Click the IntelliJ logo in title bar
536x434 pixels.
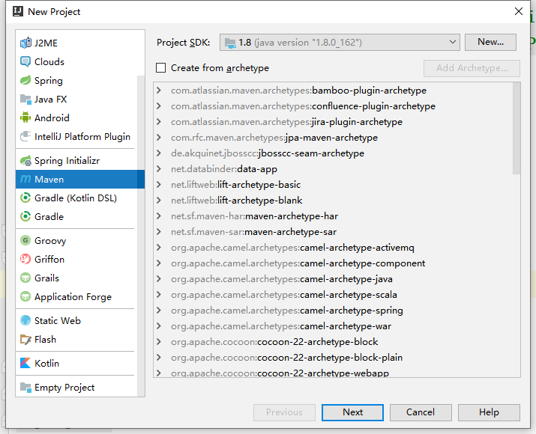click(18, 11)
